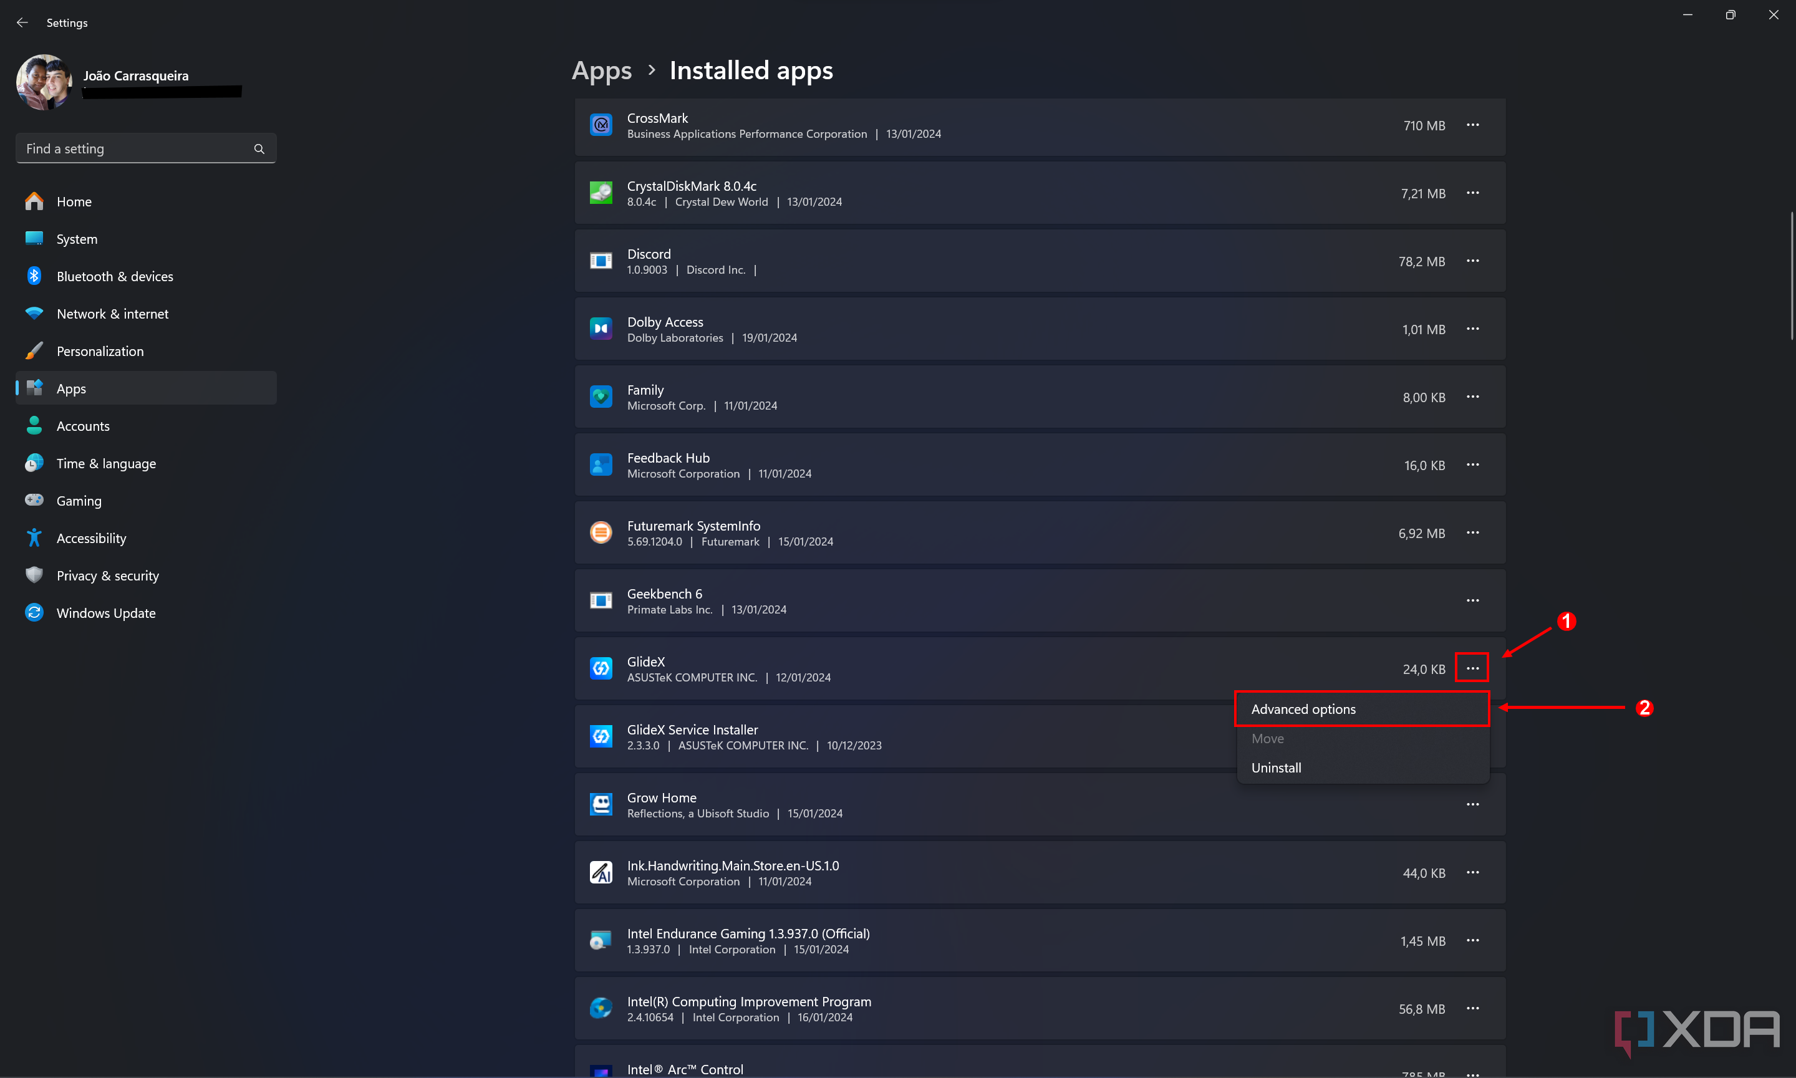Navigate to Apps breadcrumb link
Screen dimensions: 1796x1078
602,70
